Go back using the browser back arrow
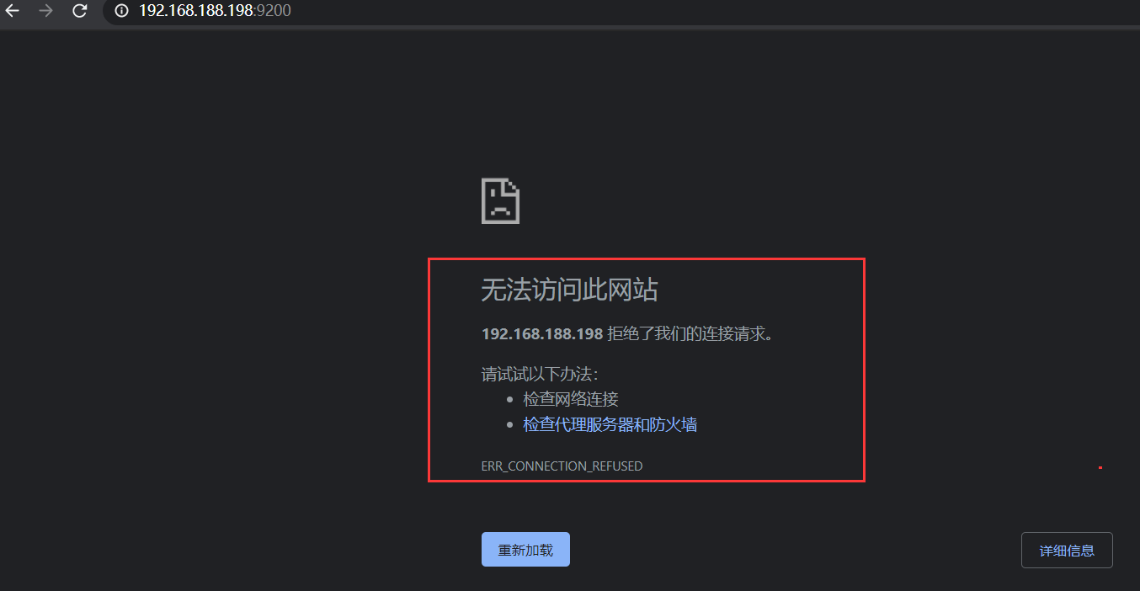 12,11
